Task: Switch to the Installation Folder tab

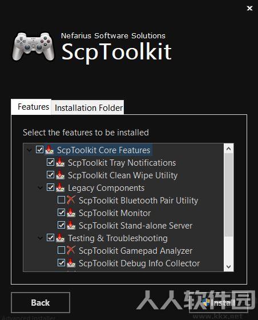Action: coord(88,107)
